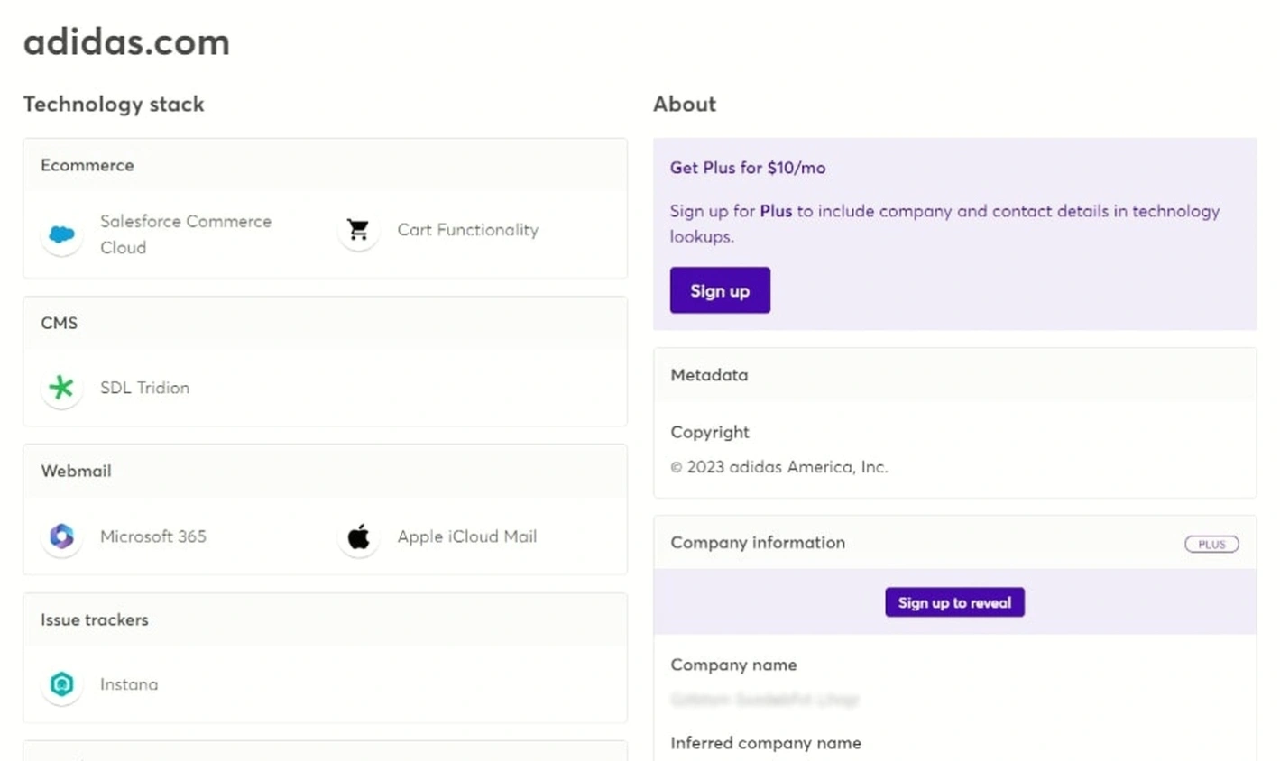This screenshot has height=761, width=1280.
Task: Click the Apple iCloud Mail logo
Action: click(x=358, y=536)
